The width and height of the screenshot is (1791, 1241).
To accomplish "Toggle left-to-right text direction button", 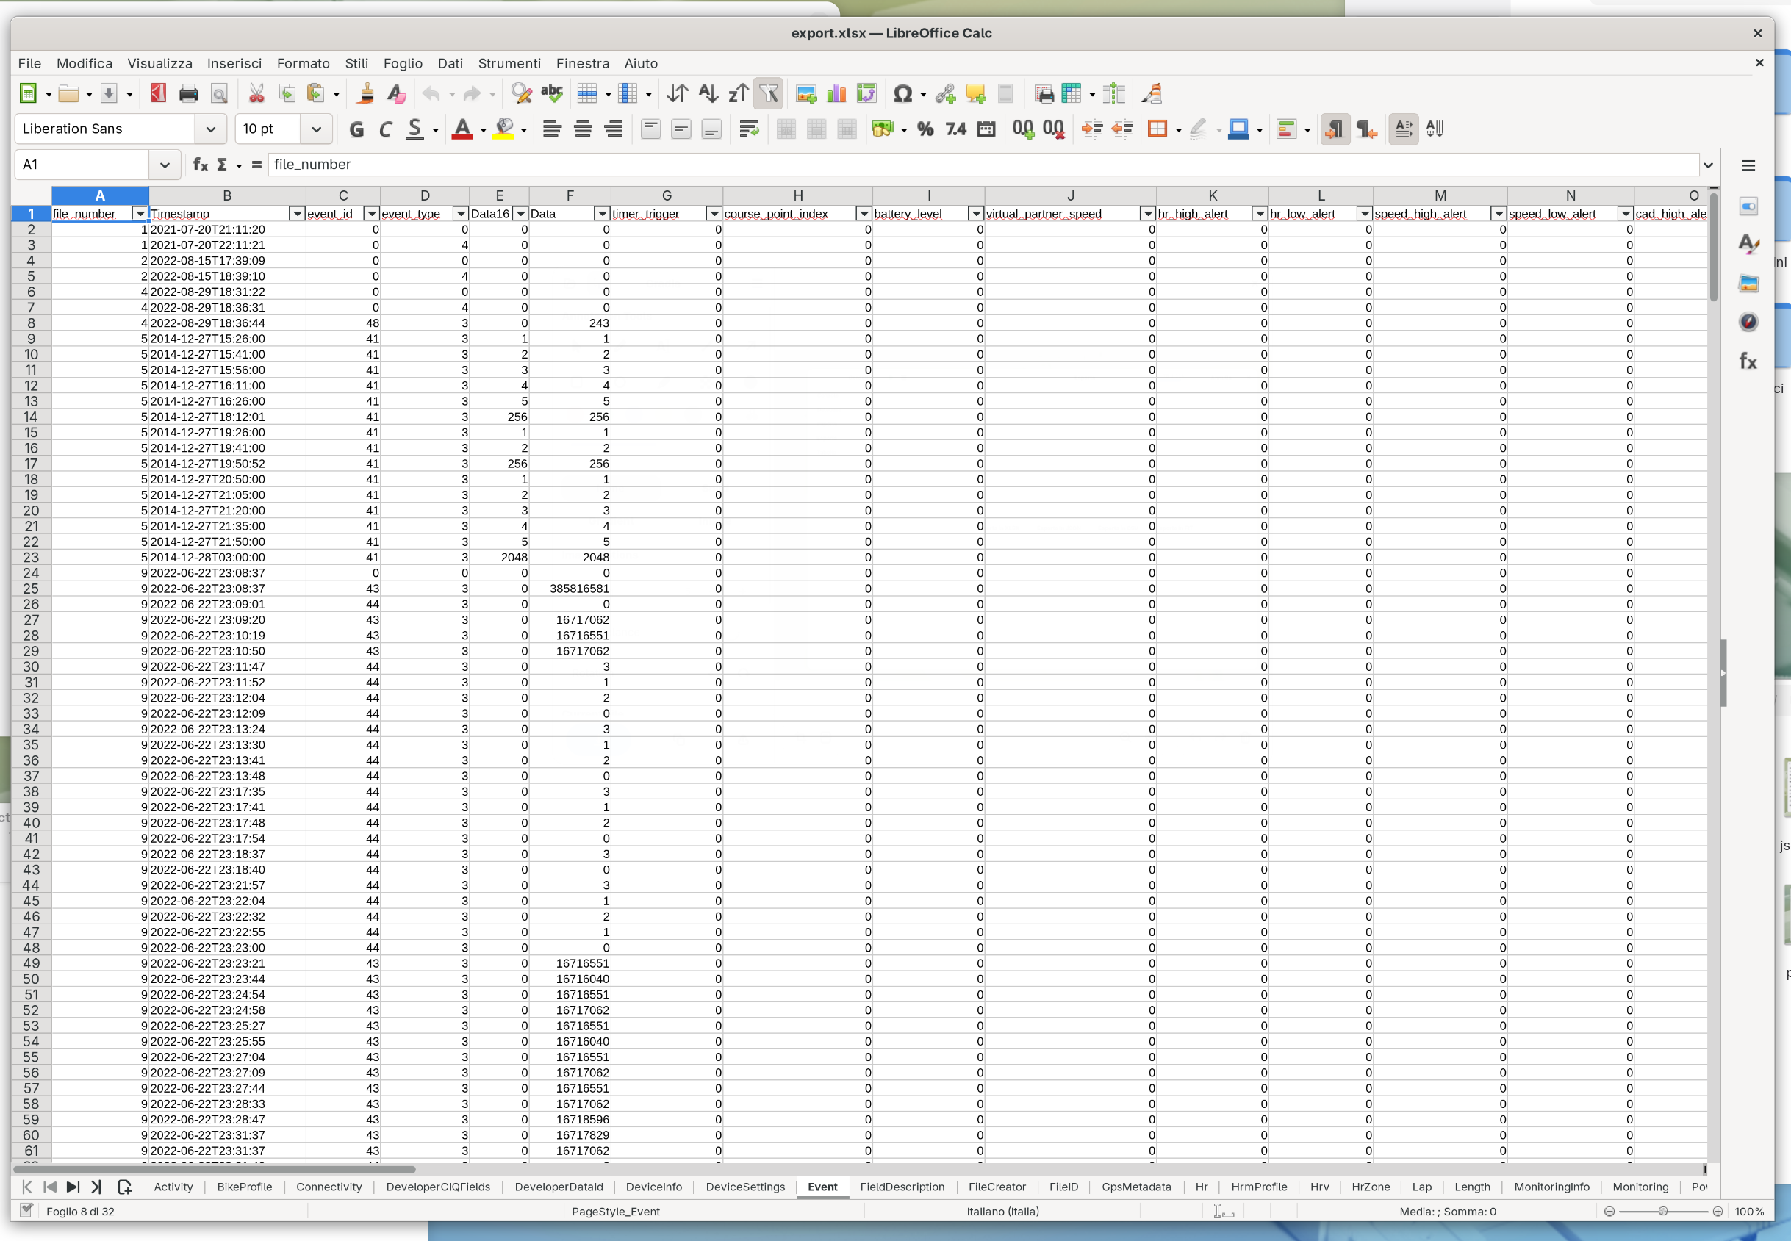I will tap(1335, 129).
